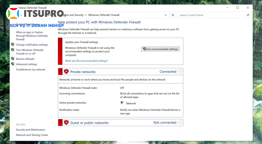The width and height of the screenshot is (262, 144).
Task: Collapse the Private networks section chevron
Action: tap(180, 71)
